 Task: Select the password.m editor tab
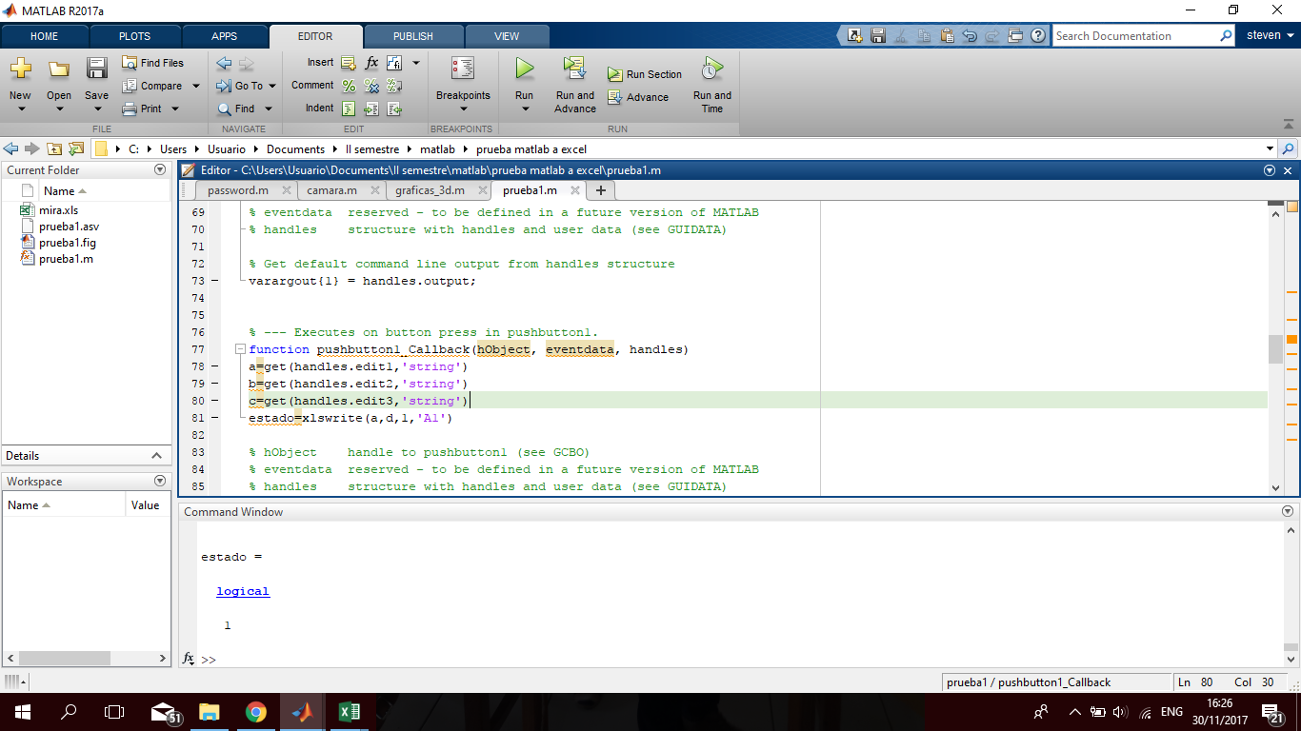tap(238, 190)
